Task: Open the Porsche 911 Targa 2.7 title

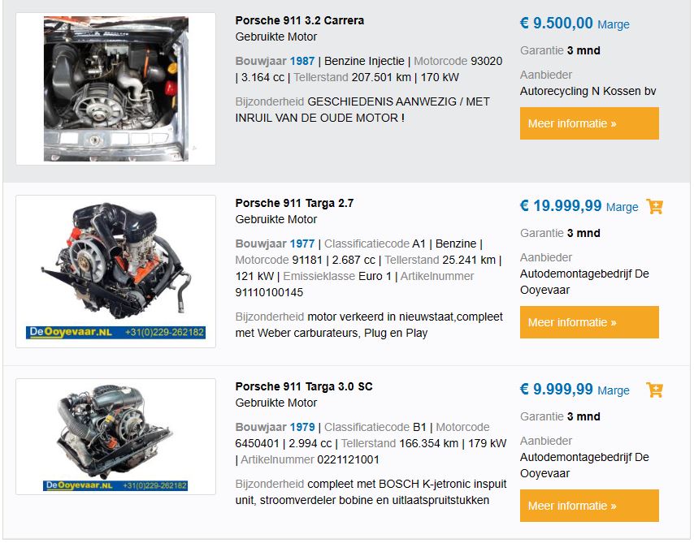Action: [x=294, y=203]
